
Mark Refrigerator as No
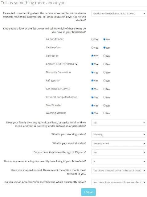coord(104,81)
